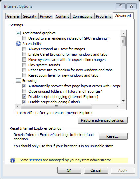Open the Connections tab
This screenshot has height=179, width=140.
(82, 16)
